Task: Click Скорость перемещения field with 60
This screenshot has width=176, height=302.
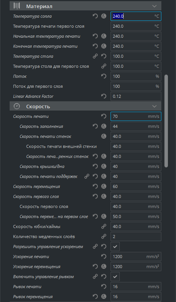Action: 136,186
